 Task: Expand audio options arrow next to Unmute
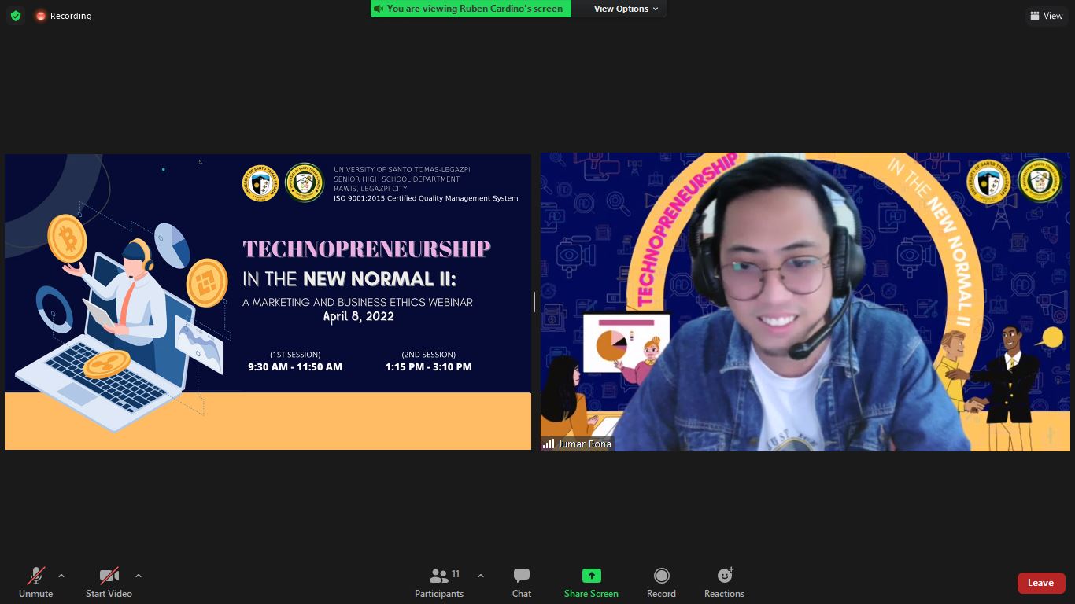click(x=61, y=576)
